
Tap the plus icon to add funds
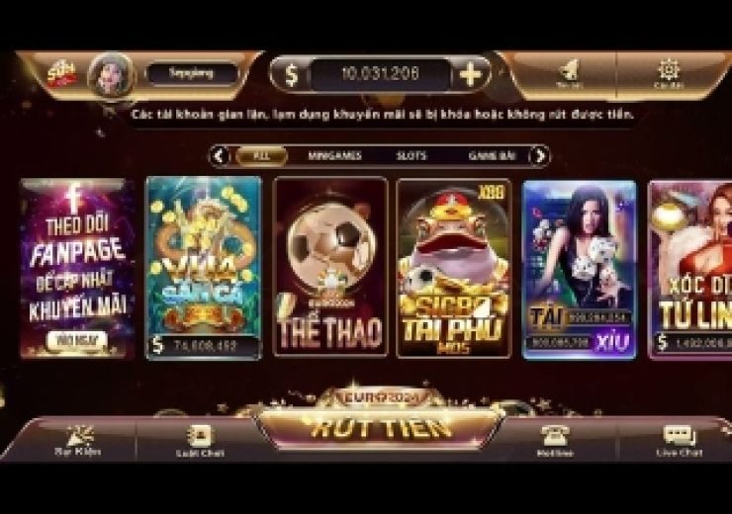pyautogui.click(x=470, y=74)
